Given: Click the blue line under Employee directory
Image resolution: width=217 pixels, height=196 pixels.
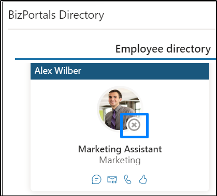Looking at the screenshot, I should tap(115, 59).
